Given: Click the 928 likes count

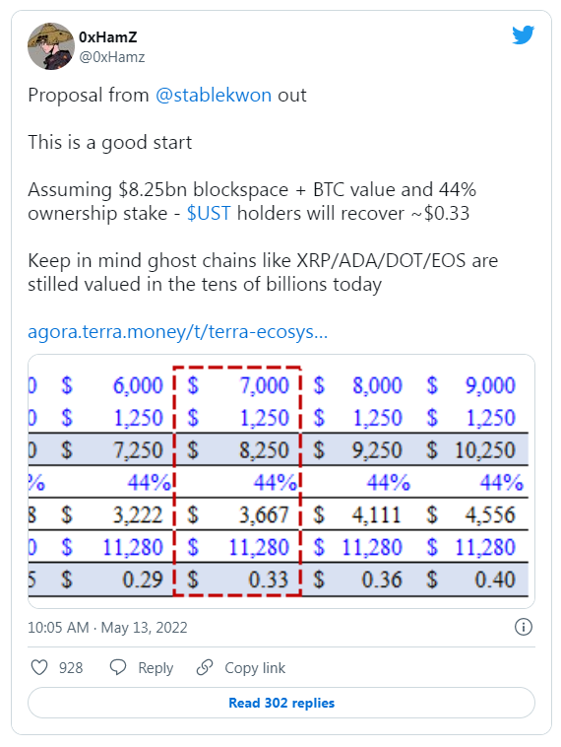Looking at the screenshot, I should point(71,668).
